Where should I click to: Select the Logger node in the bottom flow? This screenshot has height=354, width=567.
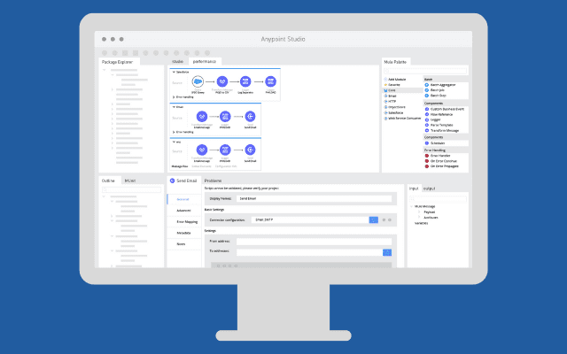pyautogui.click(x=225, y=150)
